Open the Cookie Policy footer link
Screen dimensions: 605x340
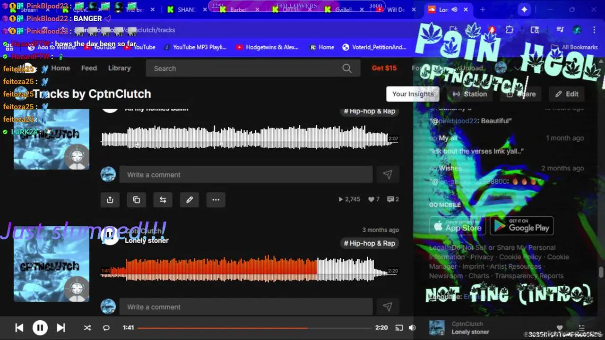tap(521, 257)
